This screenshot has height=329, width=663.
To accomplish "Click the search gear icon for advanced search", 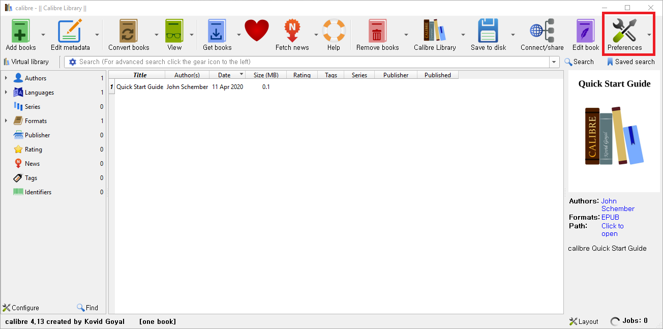I will (x=72, y=62).
